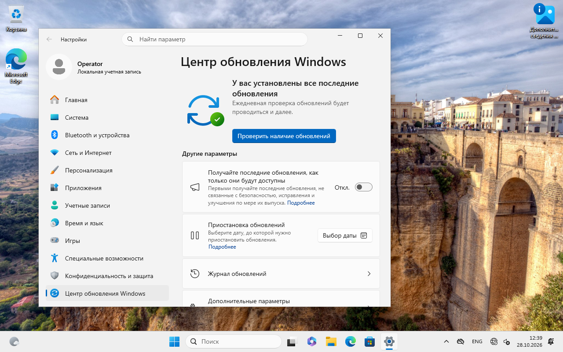Viewport: 563px width, 352px height.
Task: Open the Система settings section
Action: click(x=107, y=117)
